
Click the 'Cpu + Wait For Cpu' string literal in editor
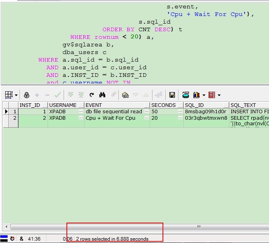(207, 14)
